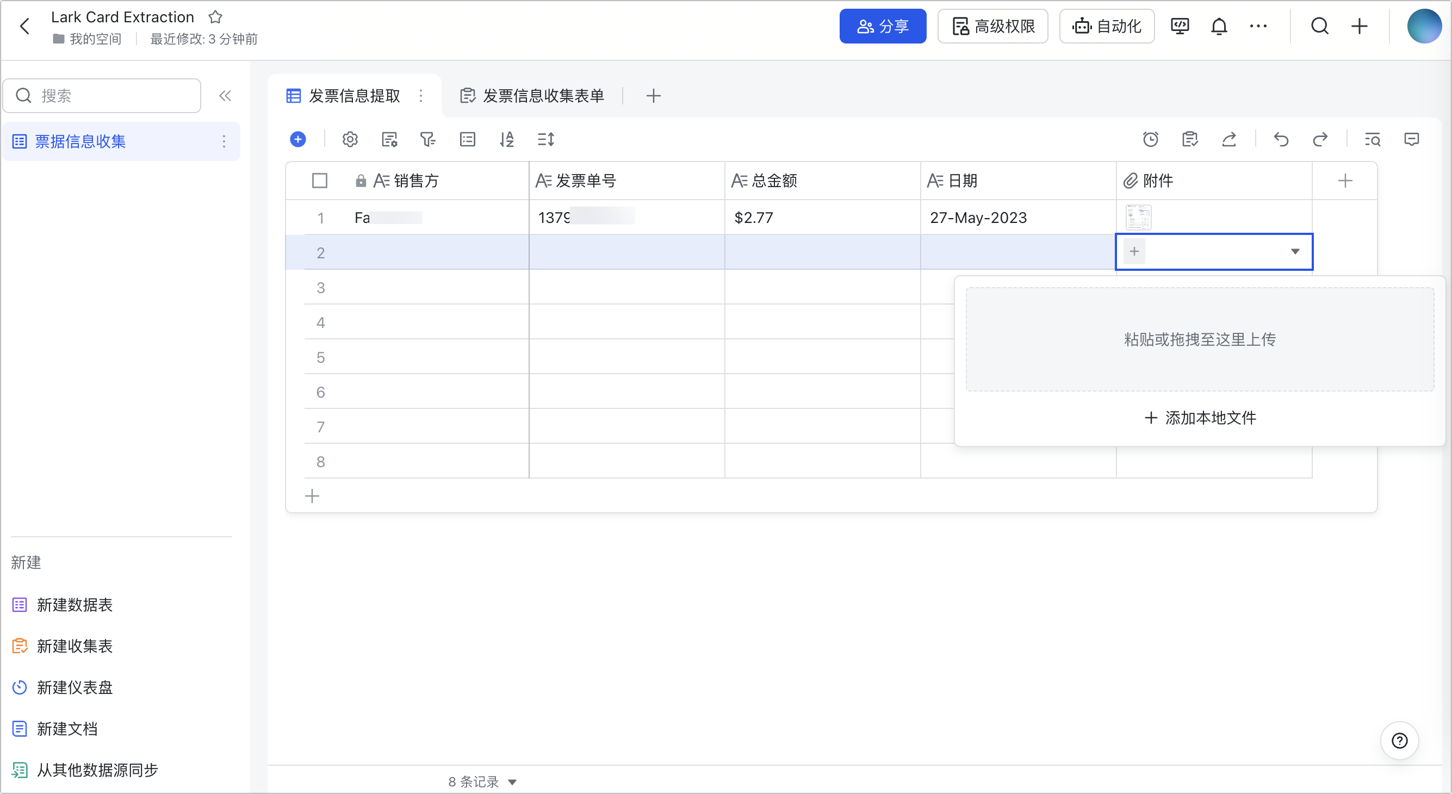Collapse the left sidebar with double chevron

tap(225, 96)
